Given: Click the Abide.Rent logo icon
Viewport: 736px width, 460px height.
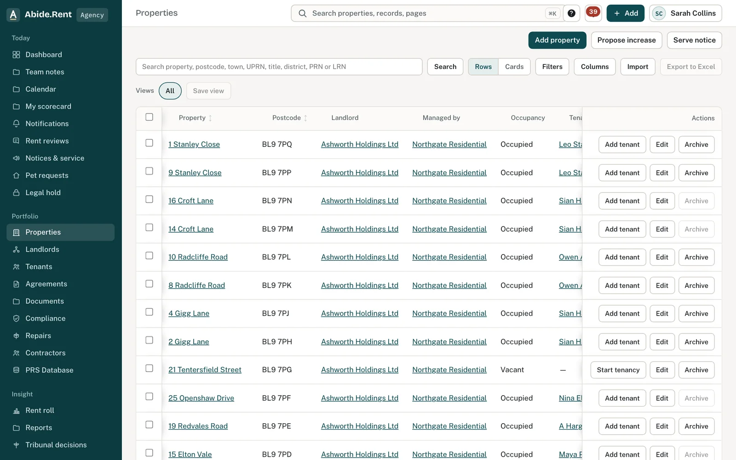Looking at the screenshot, I should (13, 15).
